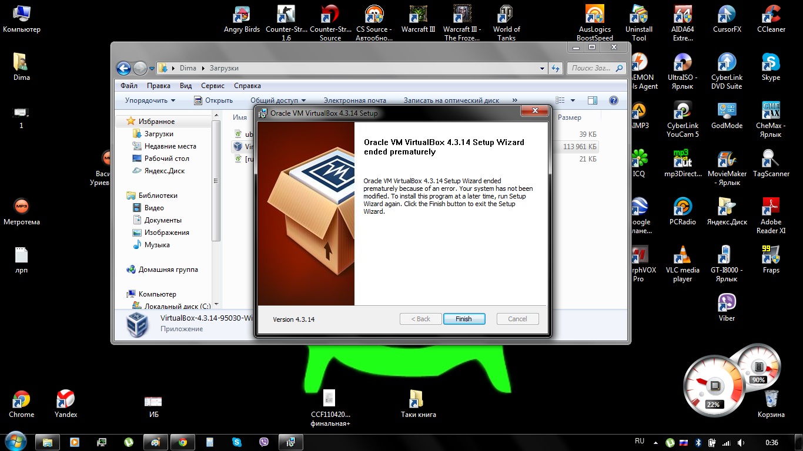
Task: Select the UltraISO shortcut on the desktop
Action: point(682,72)
